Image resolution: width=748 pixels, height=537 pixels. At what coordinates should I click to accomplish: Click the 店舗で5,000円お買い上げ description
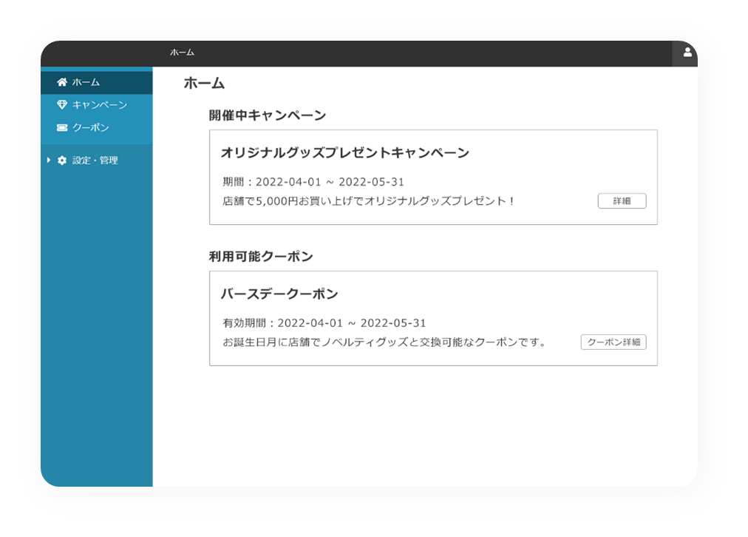[368, 201]
